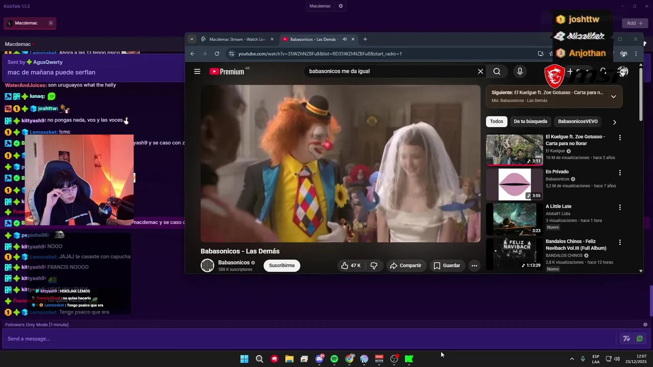Go back with Chrome back arrow
Viewport: 653px width, 367px height.
(x=192, y=54)
